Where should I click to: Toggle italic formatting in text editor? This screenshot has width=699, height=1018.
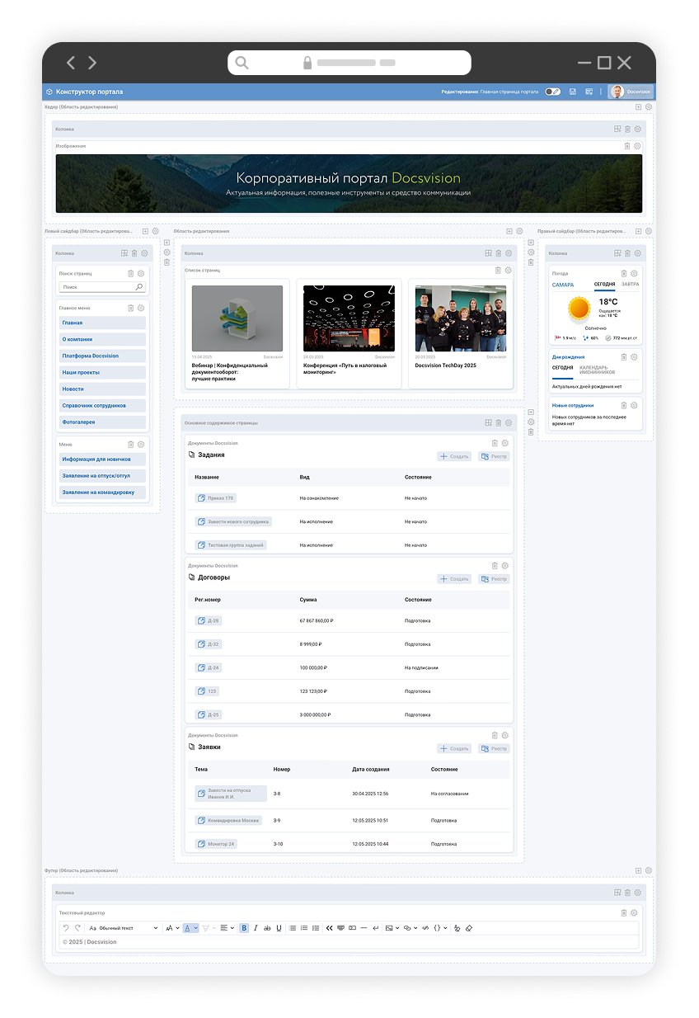tap(256, 928)
